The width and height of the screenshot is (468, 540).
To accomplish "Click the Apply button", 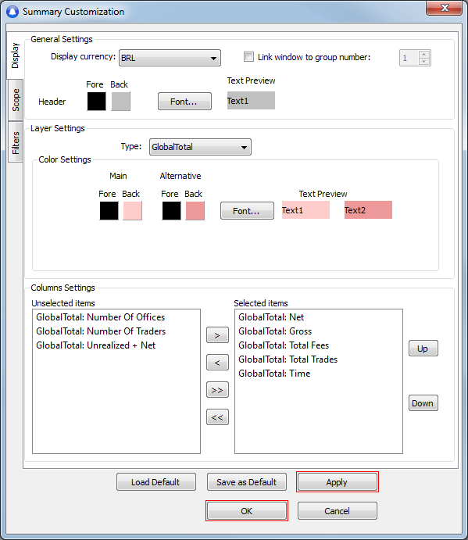I will 338,482.
